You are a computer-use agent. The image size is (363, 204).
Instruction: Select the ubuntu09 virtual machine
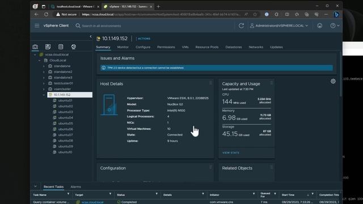pyautogui.click(x=66, y=146)
